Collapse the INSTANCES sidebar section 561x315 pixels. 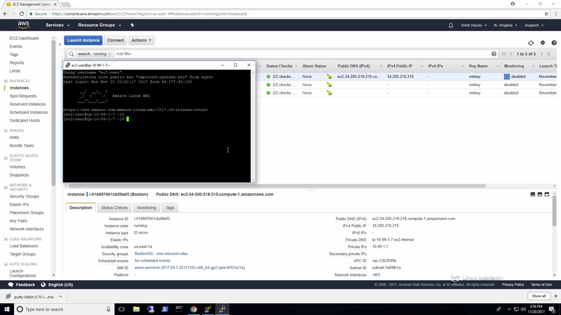click(x=6, y=81)
